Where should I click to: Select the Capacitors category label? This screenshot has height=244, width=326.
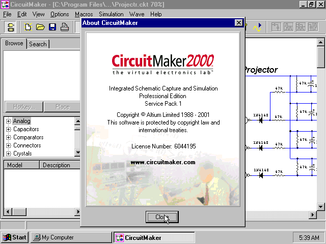26,129
